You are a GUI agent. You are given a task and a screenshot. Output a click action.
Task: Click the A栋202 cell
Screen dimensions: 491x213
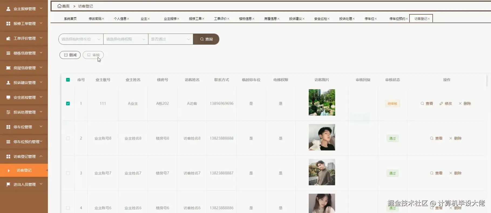coord(162,103)
